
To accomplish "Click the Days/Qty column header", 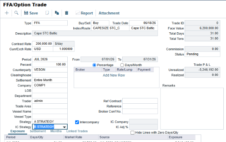I will 46,137.
